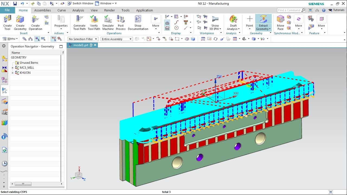
Task: Toggle Machining Method View button
Action: [x=43, y=39]
